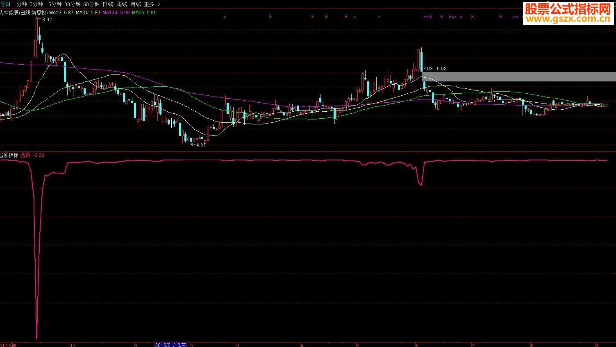Select the MA34: 5.83 indicator label

click(88, 13)
